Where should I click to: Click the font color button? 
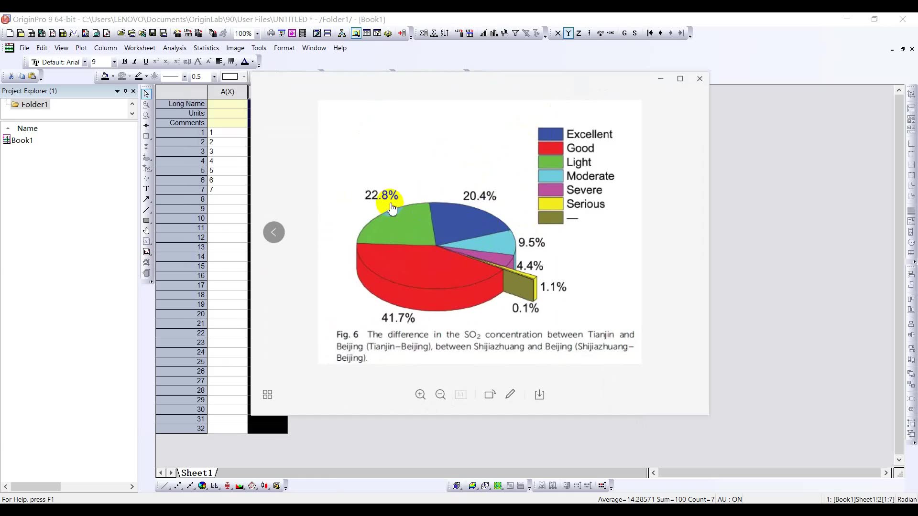coord(244,62)
